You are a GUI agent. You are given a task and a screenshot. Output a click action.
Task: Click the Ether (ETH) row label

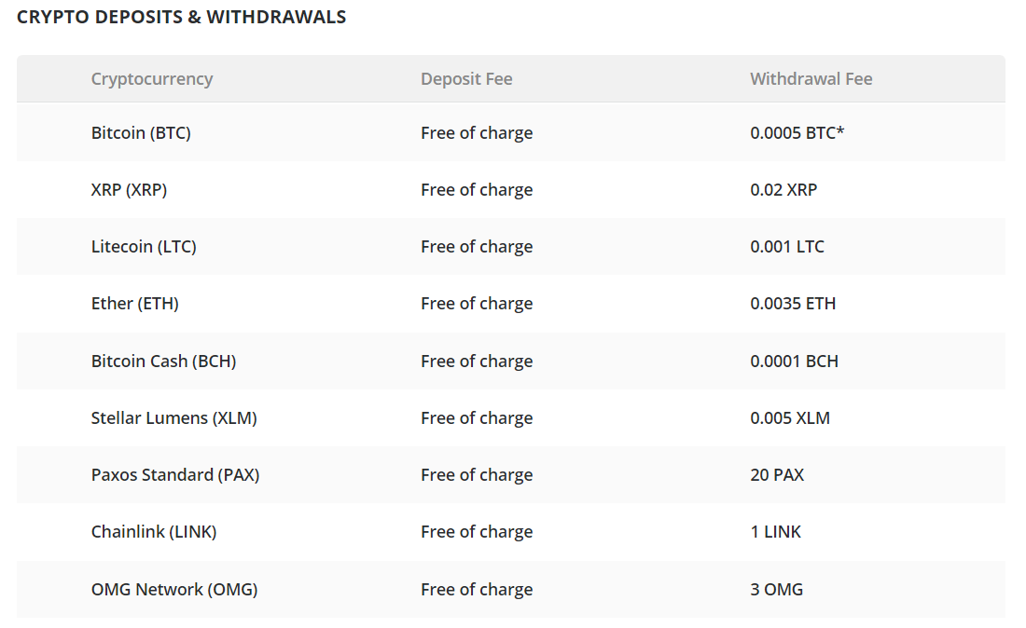point(135,303)
